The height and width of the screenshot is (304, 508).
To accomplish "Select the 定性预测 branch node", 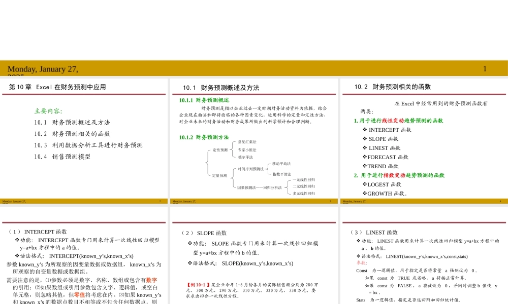I will (x=219, y=149).
